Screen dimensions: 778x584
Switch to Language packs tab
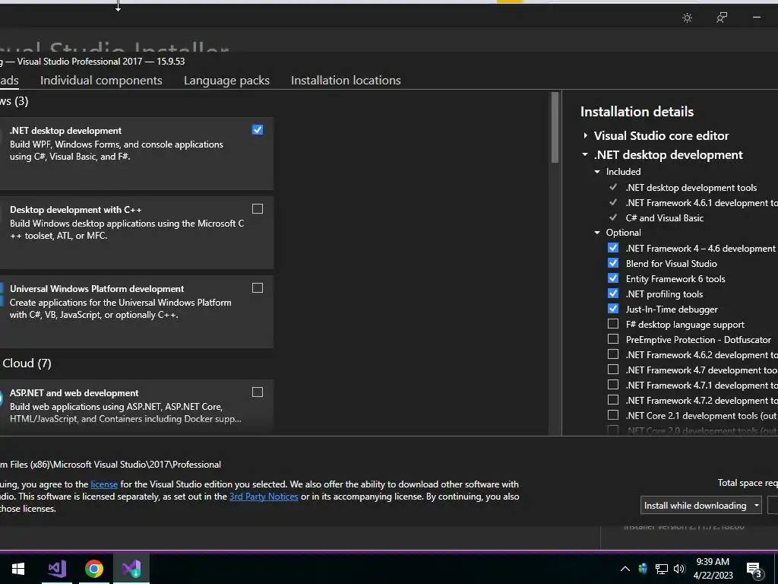[226, 81]
